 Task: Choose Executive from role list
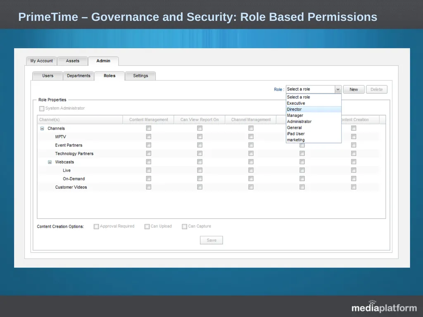pos(314,103)
